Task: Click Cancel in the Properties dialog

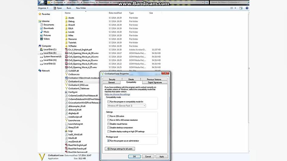Action: (x=148, y=157)
